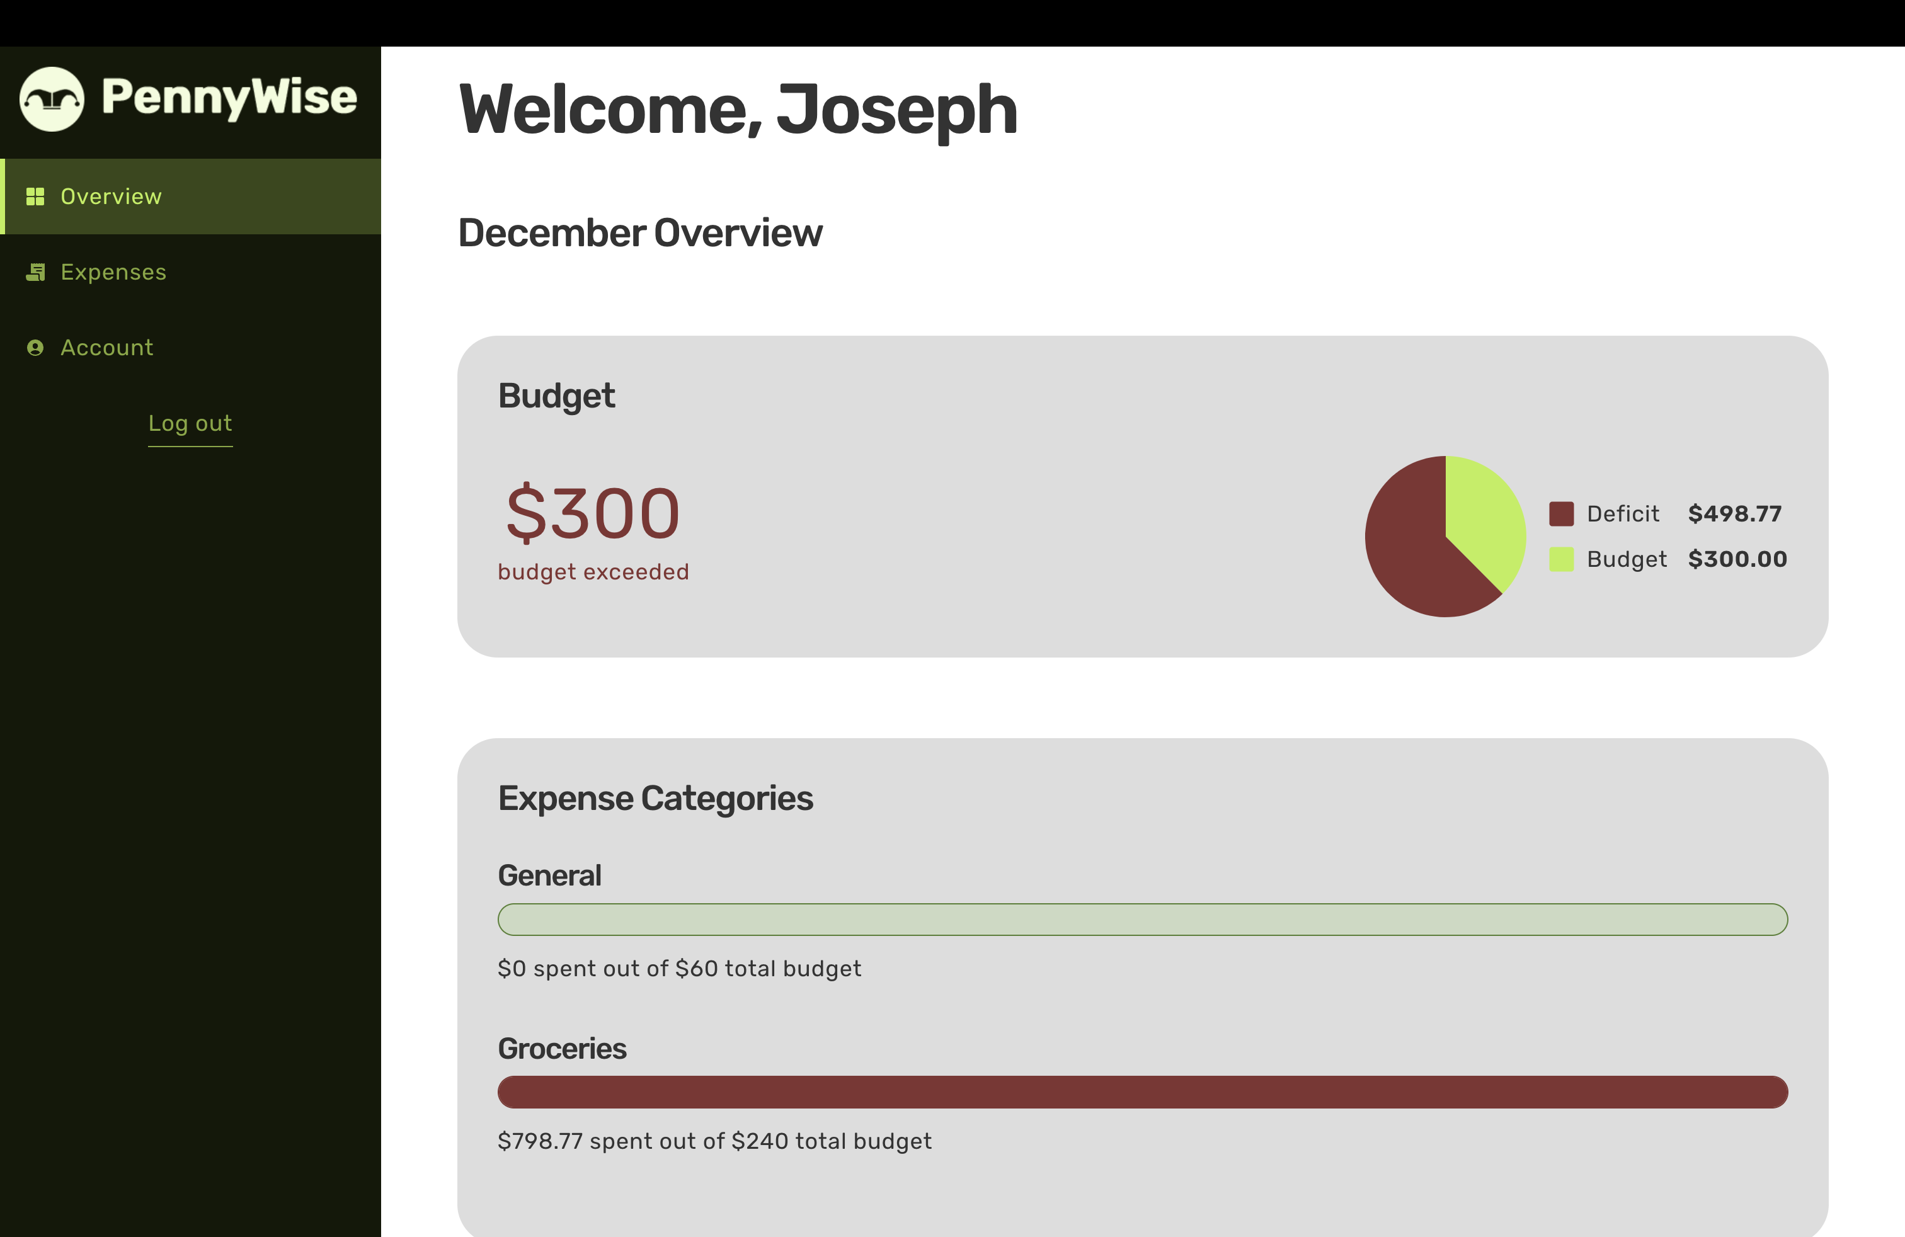Click the Log out link
Screen dimensions: 1905x1237
[190, 423]
